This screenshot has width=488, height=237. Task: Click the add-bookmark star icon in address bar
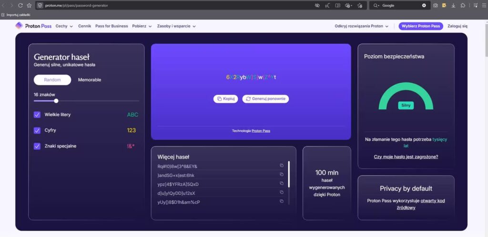coord(360,5)
